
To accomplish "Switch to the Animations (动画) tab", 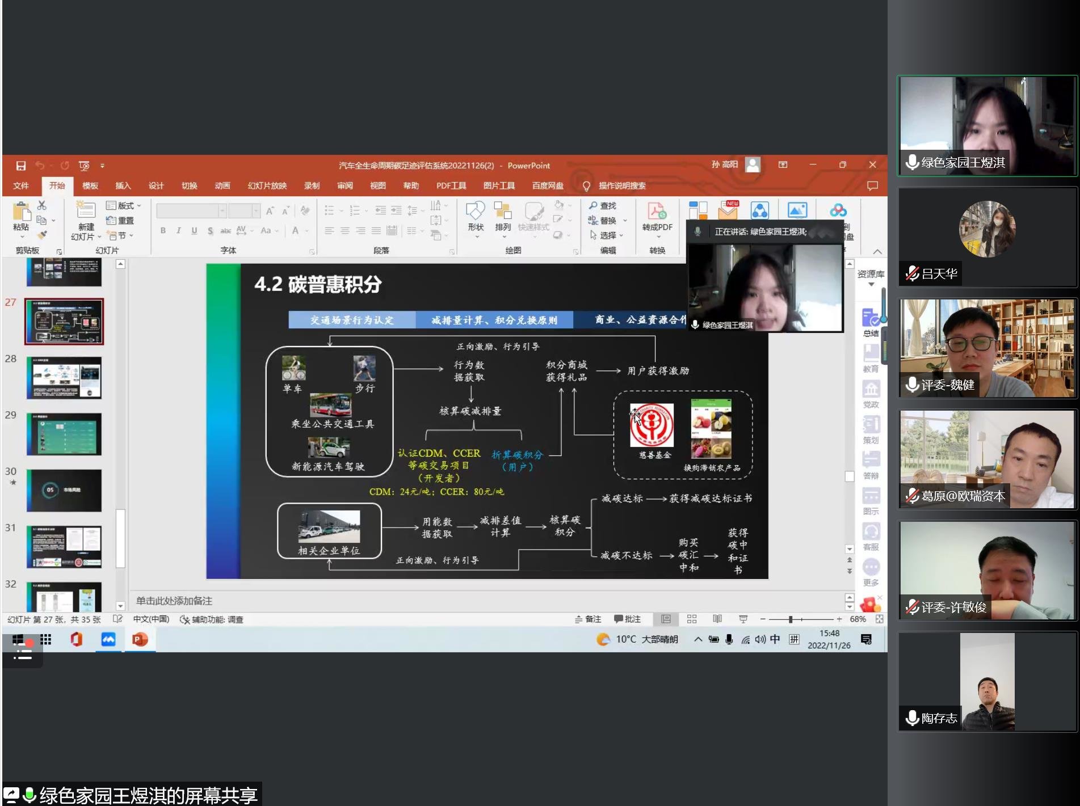I will pyautogui.click(x=222, y=186).
